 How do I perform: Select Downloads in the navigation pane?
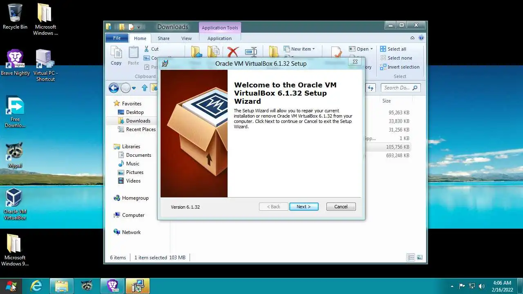[x=134, y=121]
